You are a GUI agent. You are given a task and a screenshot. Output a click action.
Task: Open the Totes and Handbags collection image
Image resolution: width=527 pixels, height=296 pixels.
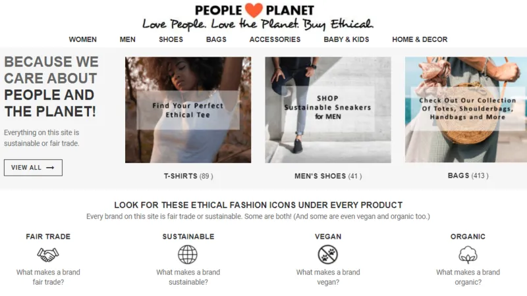click(x=466, y=110)
